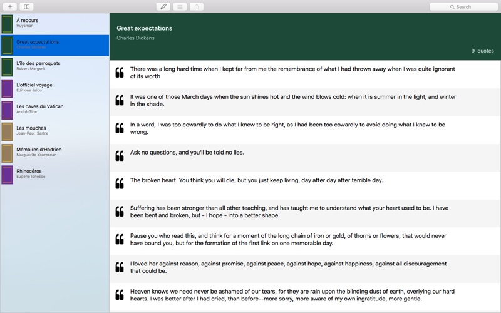This screenshot has height=313, width=501.
Task: Click quote icon beside 'Ask no questions'
Action: (120, 156)
